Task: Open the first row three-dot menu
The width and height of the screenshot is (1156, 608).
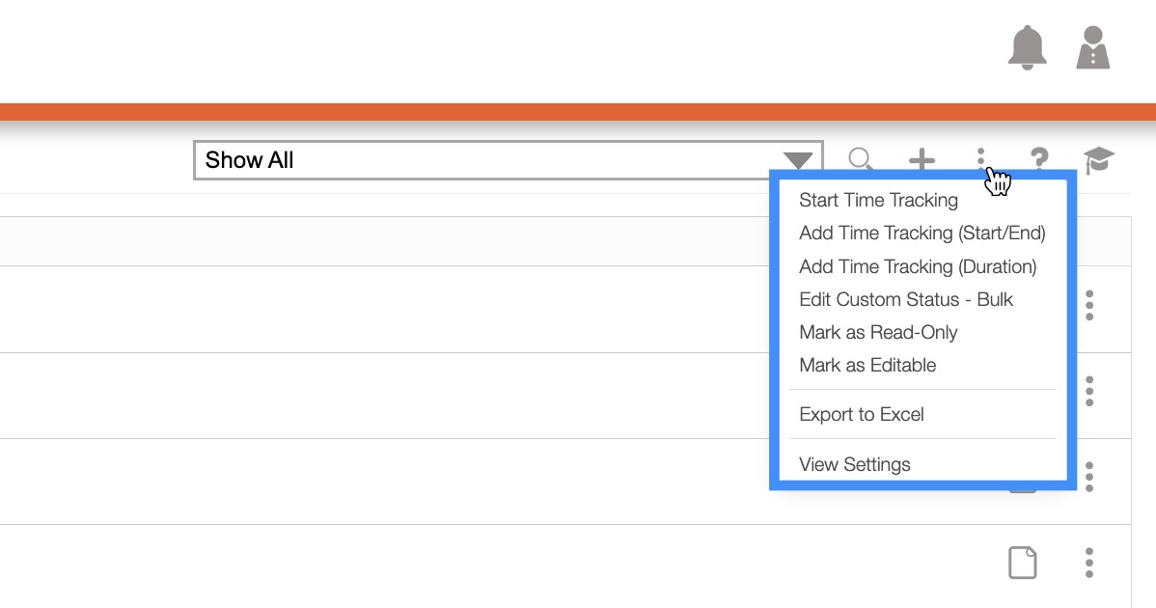Action: (1089, 305)
